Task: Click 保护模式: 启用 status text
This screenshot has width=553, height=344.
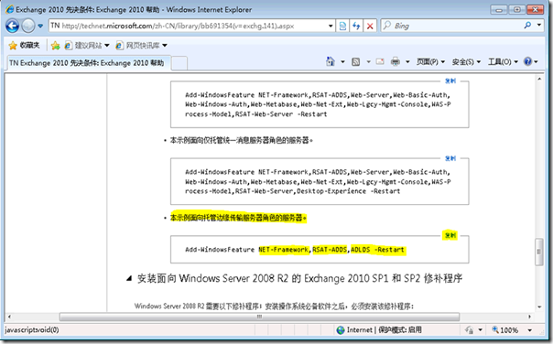Action: pyautogui.click(x=400, y=330)
